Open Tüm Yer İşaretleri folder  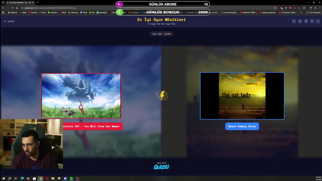[x=313, y=12]
